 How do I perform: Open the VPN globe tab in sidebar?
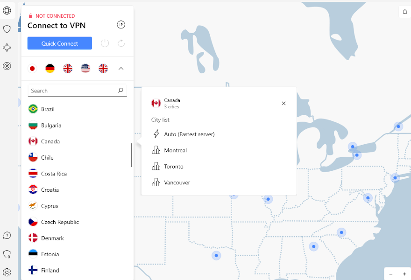pyautogui.click(x=7, y=11)
